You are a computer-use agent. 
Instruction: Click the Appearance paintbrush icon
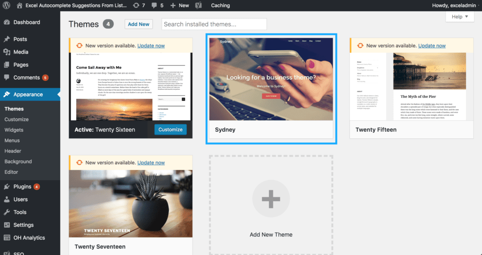[7, 94]
